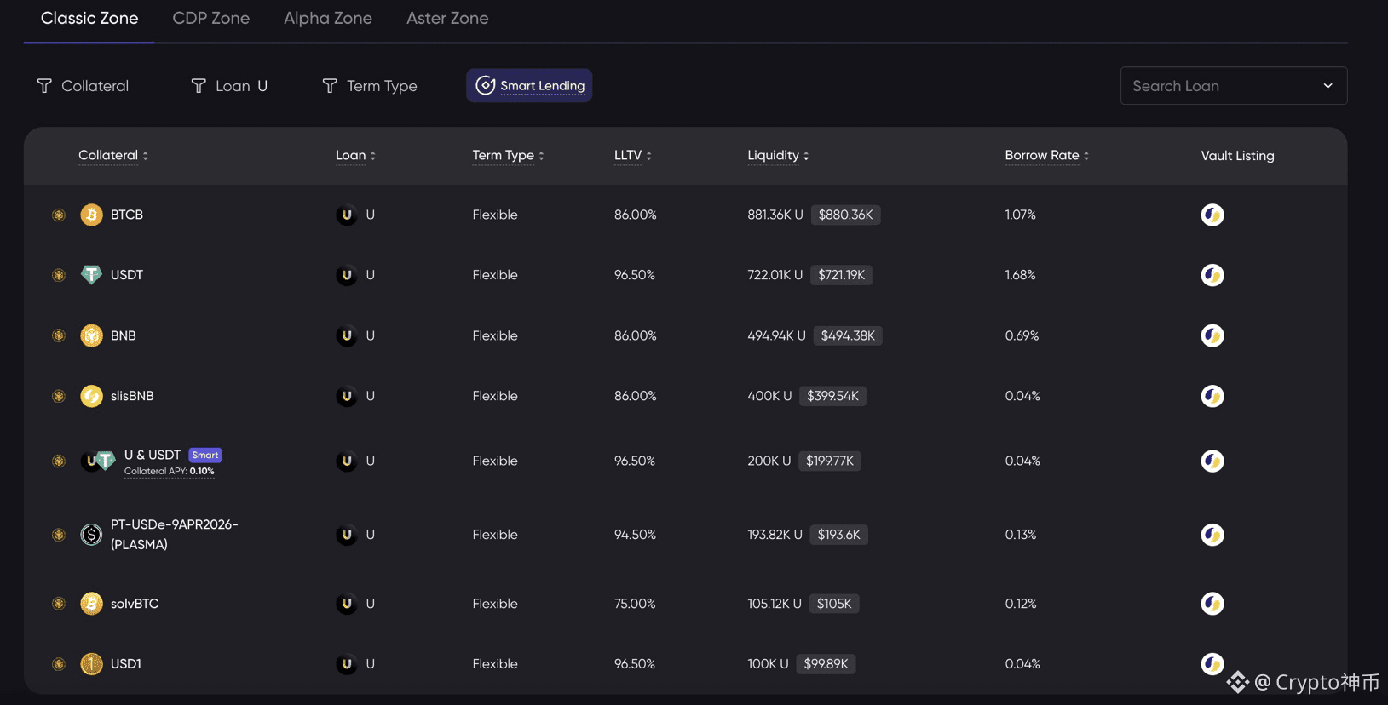Open the Search Loan dropdown
1388x705 pixels.
click(1233, 86)
